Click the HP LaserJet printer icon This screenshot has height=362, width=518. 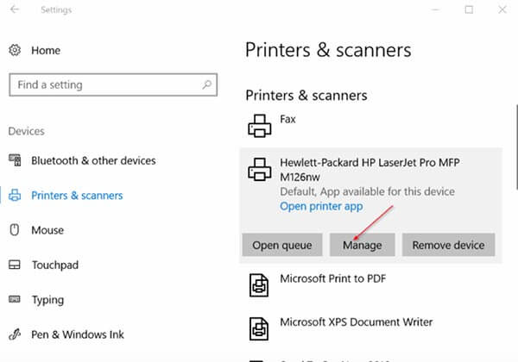point(260,170)
